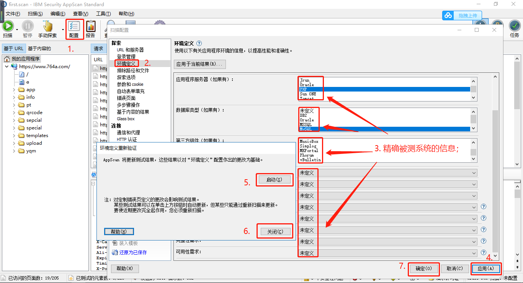Image resolution: width=523 pixels, height=283 pixels.
Task: Click 确定(O) in scan configuration dialog
Action: [x=423, y=269]
